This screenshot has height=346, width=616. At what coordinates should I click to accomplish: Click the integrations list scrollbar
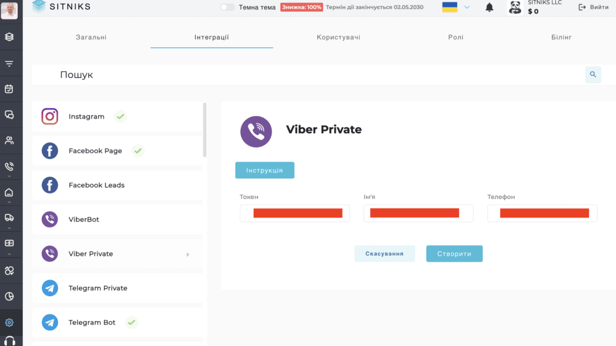coord(205,130)
